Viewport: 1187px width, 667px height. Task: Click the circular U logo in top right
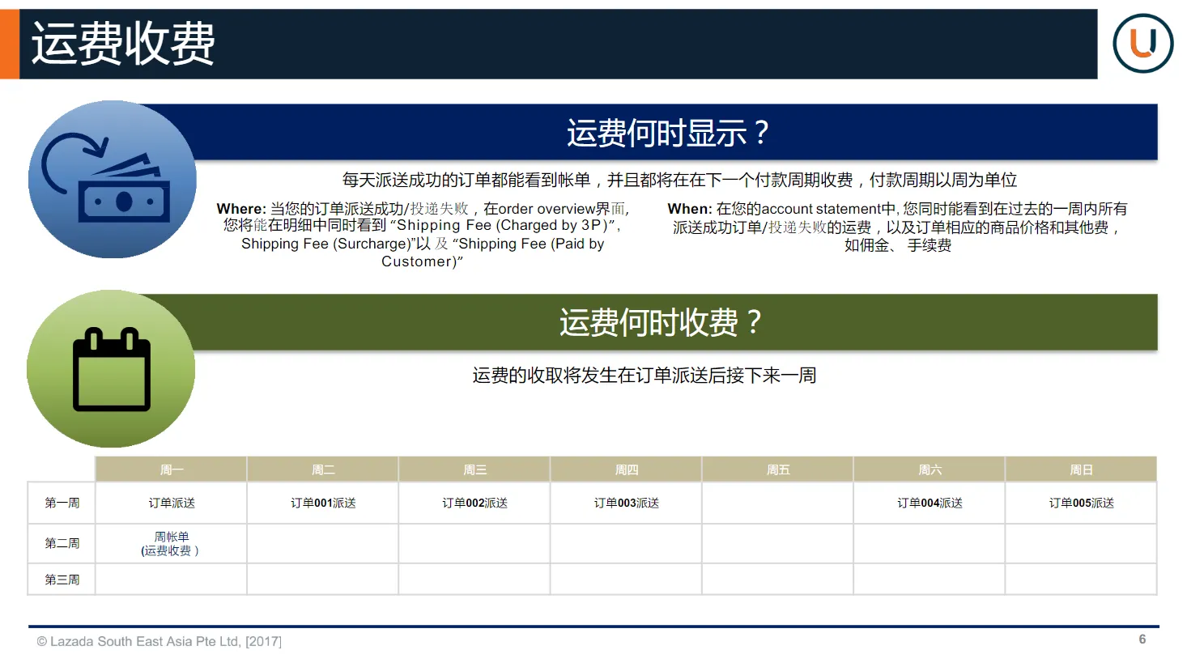[x=1142, y=43]
